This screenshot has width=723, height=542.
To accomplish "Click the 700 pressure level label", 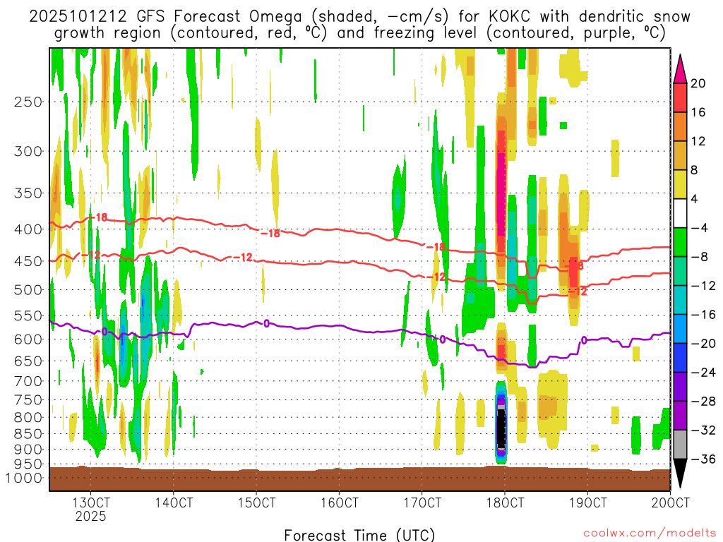I will pyautogui.click(x=28, y=381).
